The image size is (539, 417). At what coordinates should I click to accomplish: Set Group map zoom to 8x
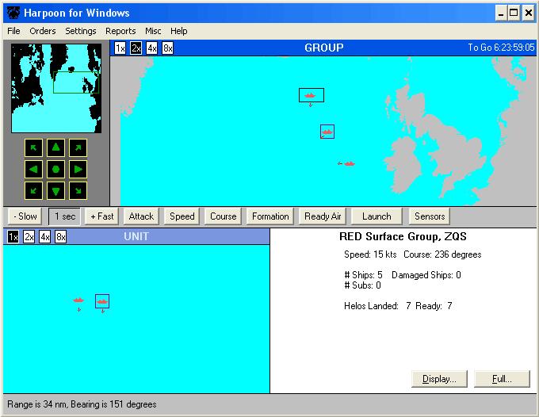click(167, 48)
